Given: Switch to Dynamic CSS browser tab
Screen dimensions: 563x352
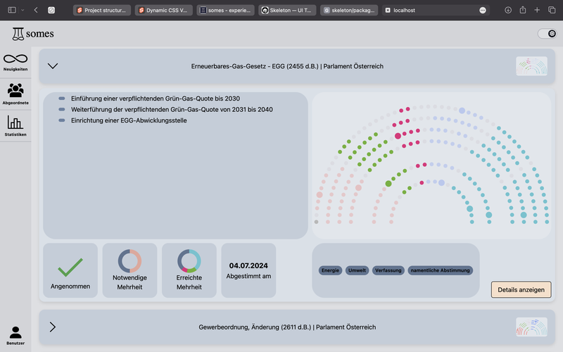Looking at the screenshot, I should 163,11.
